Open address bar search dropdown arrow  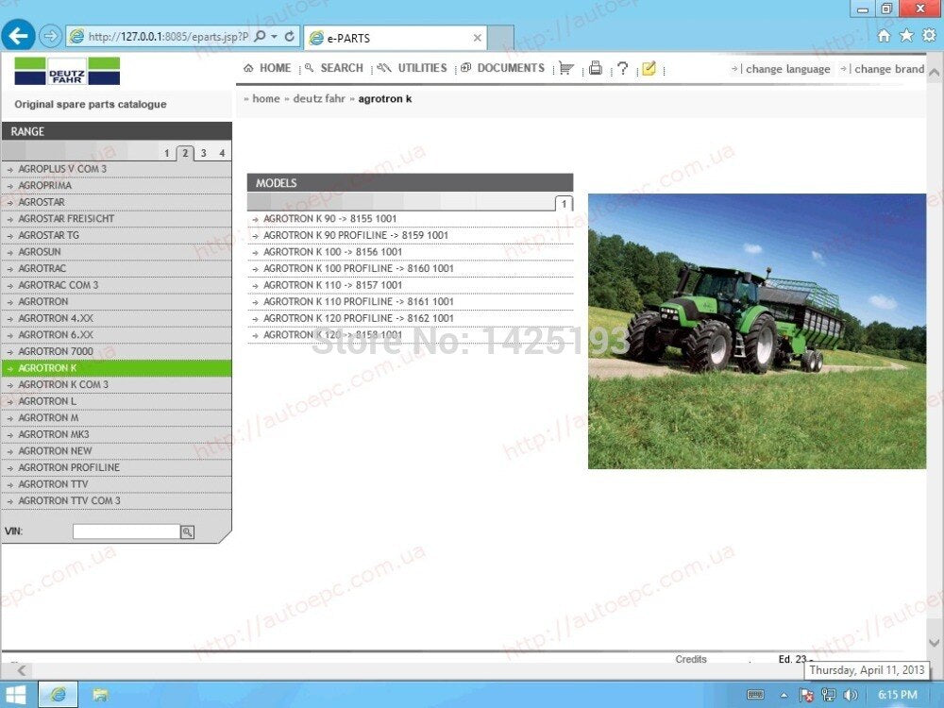(274, 37)
